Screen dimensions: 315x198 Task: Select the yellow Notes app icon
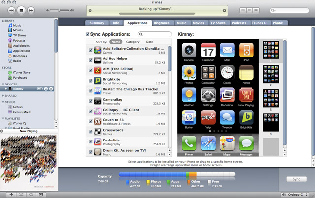click(246, 73)
